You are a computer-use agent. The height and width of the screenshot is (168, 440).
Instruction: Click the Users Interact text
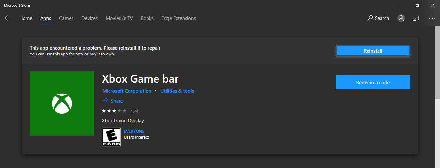click(x=137, y=137)
